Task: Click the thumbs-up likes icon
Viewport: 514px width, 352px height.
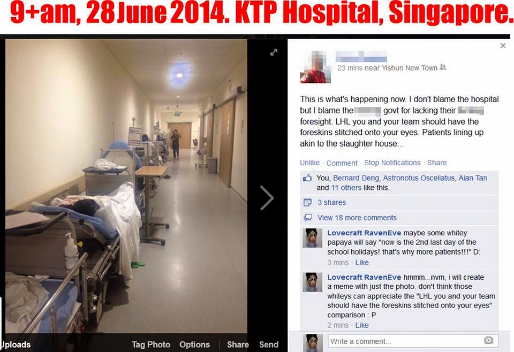Action: coord(307,178)
